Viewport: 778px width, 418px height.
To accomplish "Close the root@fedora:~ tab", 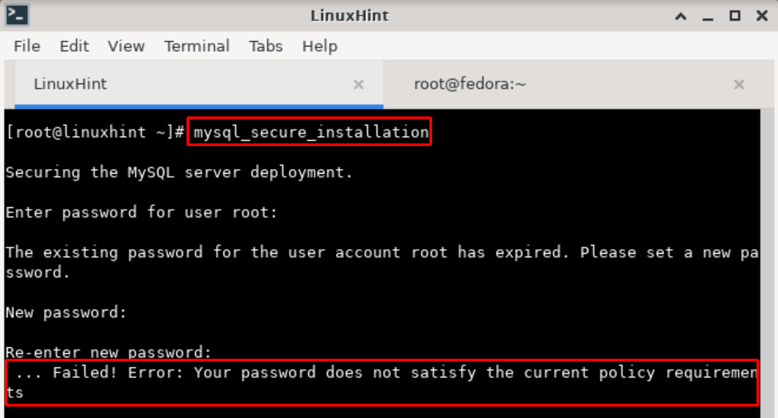I will [x=739, y=85].
